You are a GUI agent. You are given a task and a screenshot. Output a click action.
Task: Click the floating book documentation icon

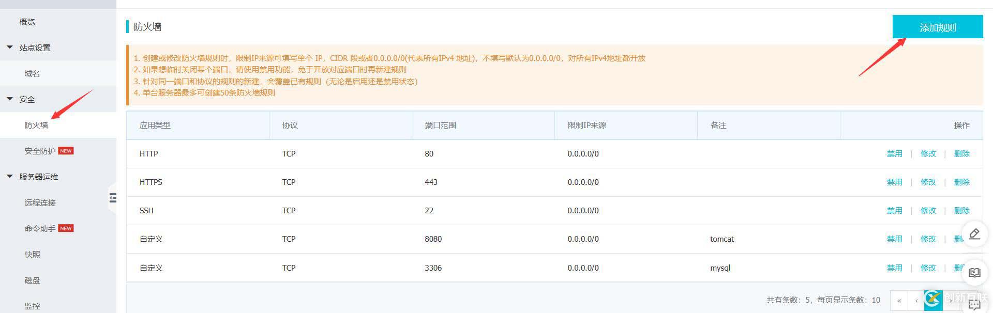[974, 272]
